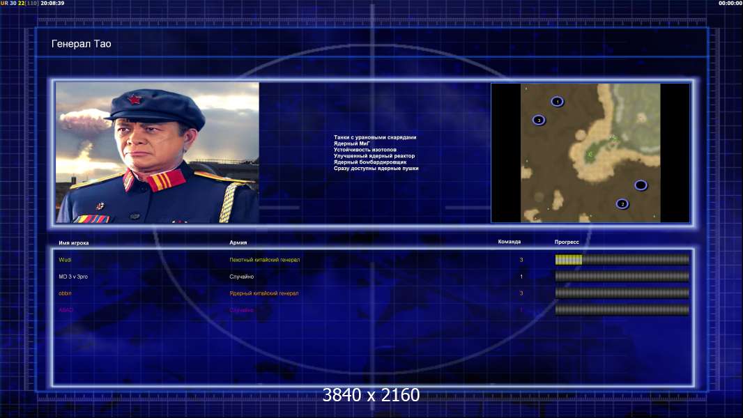Click Wudi's loading progress bar
The width and height of the screenshot is (743, 418).
tap(622, 259)
